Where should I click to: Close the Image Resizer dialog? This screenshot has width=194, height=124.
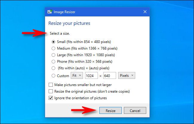pyautogui.click(x=145, y=12)
